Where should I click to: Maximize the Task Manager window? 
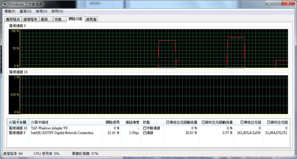tap(277, 3)
